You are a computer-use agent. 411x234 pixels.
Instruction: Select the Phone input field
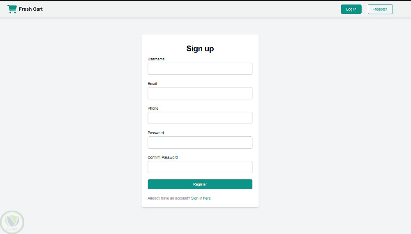pos(200,118)
